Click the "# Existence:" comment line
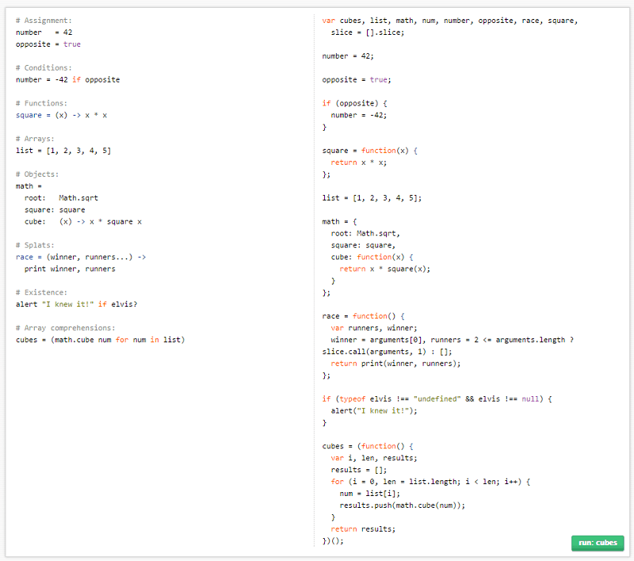The width and height of the screenshot is (634, 561). [41, 292]
